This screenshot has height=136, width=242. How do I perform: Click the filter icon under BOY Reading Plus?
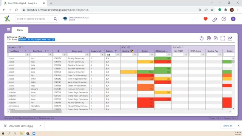[135, 54]
